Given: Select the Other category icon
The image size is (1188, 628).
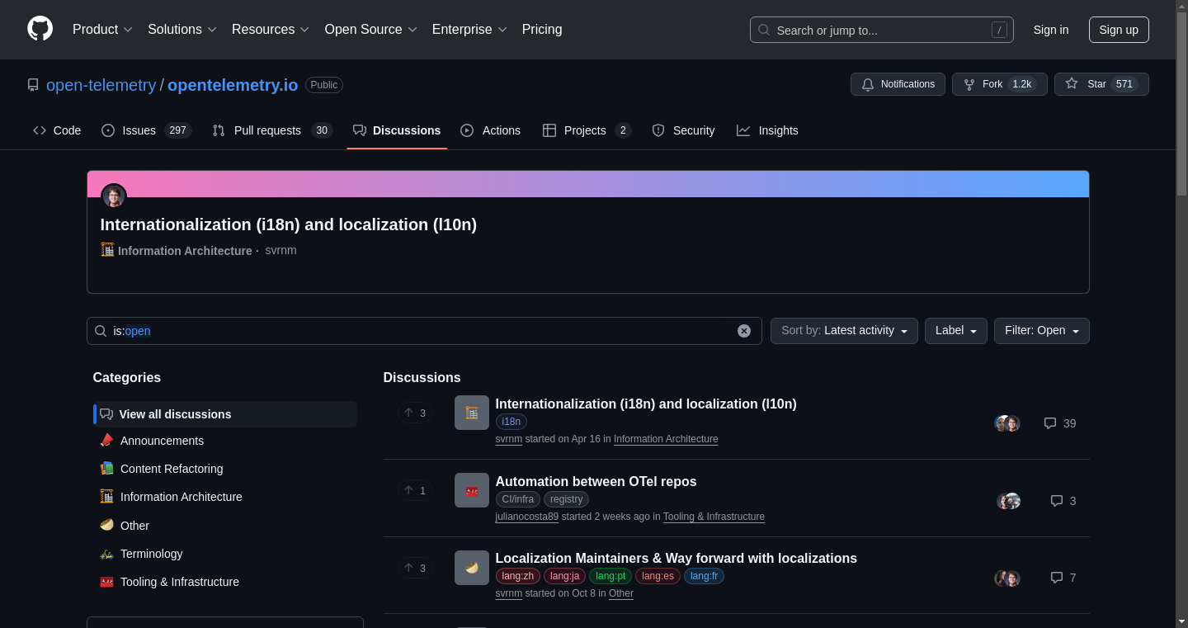Looking at the screenshot, I should [106, 526].
